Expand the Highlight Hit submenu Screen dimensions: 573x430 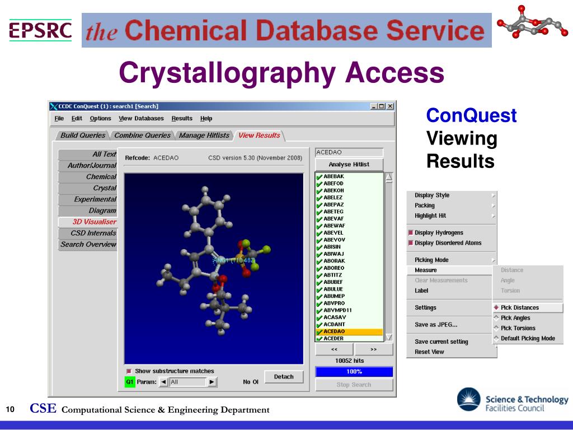pyautogui.click(x=452, y=216)
